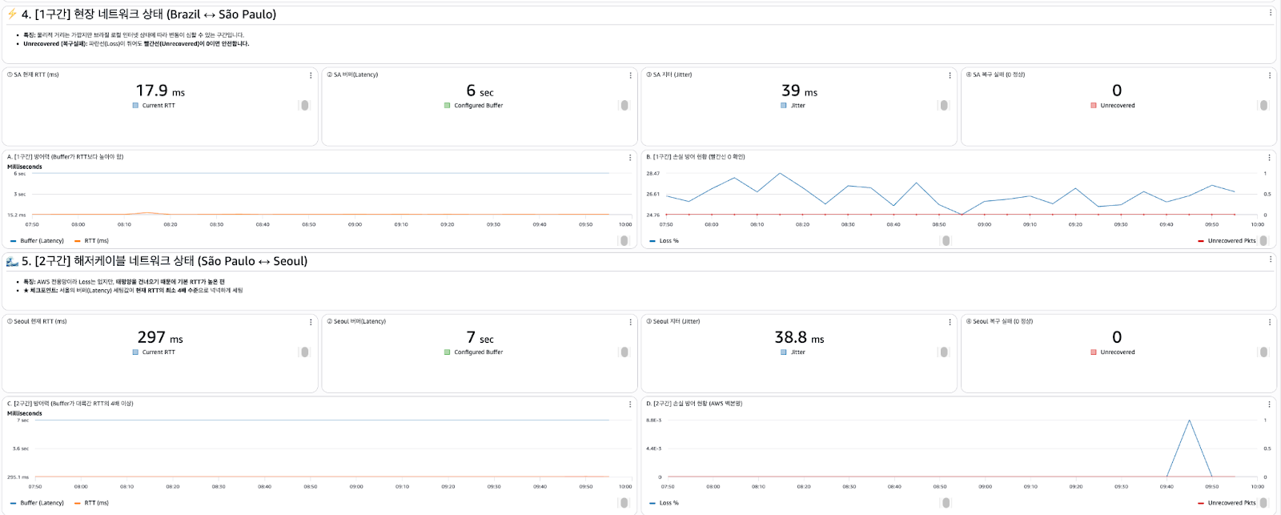Open the Seoul 지터 (Jitter) widget options menu
Image resolution: width=1281 pixels, height=515 pixels.
pos(950,322)
